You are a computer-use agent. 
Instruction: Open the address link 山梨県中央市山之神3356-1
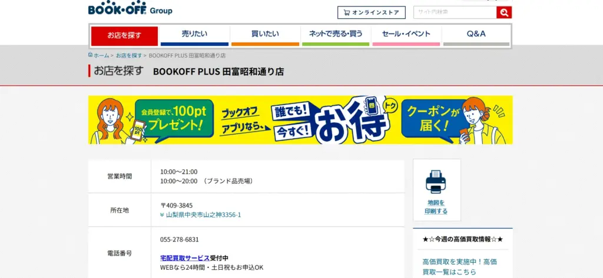coord(203,215)
